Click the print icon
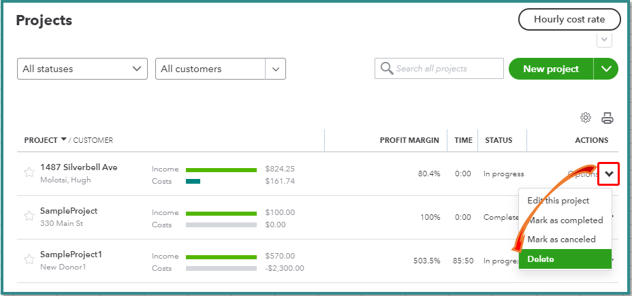This screenshot has width=632, height=296. 607,118
